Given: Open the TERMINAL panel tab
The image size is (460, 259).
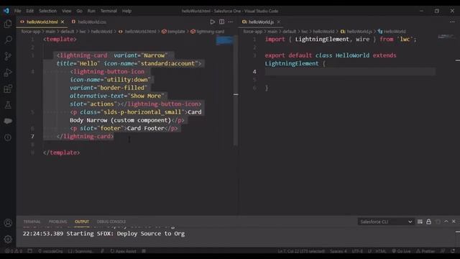Looking at the screenshot, I should [32, 222].
